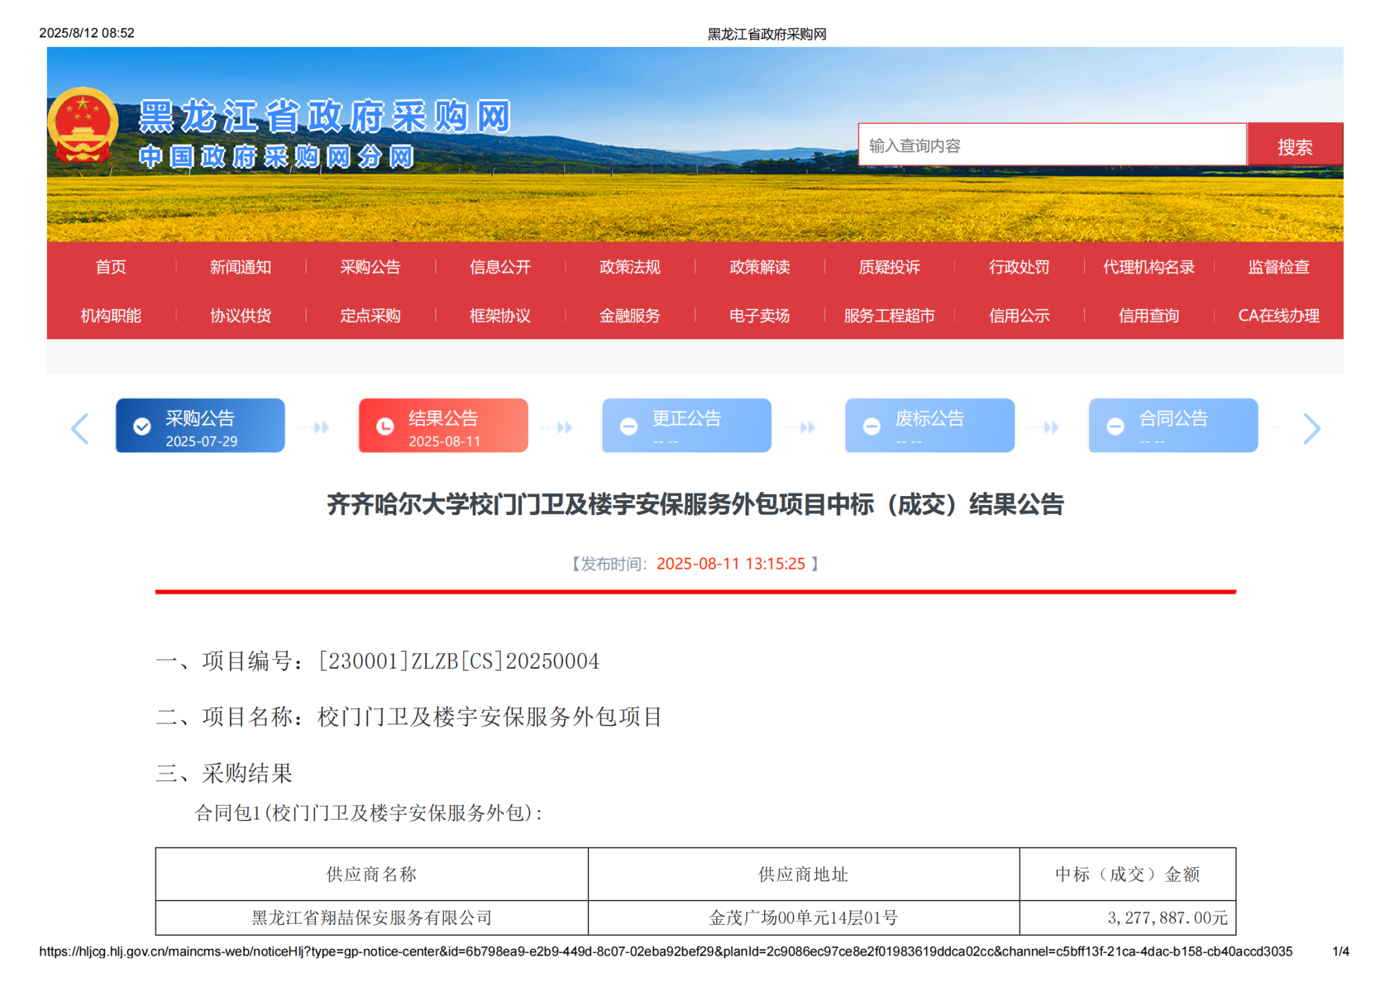Click minus icon on 废标公告 step
1390x982 pixels.
(x=871, y=426)
